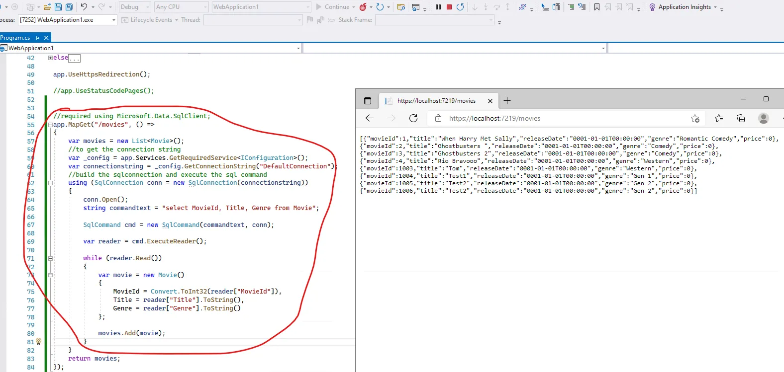
Task: Click the uncomment selected lines icon
Action: [582, 7]
